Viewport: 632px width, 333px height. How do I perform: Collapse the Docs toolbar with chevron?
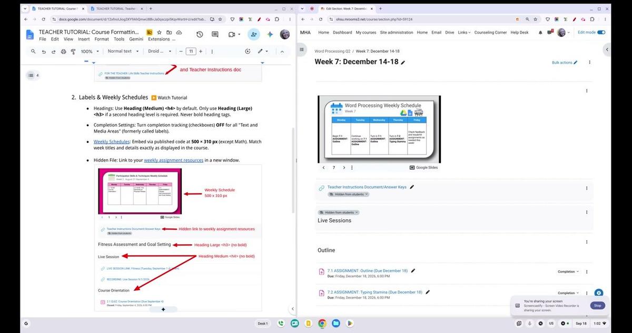(282, 51)
